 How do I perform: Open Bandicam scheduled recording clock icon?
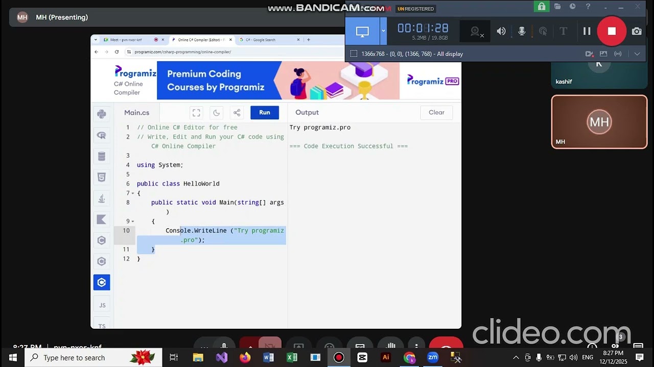coord(573,7)
